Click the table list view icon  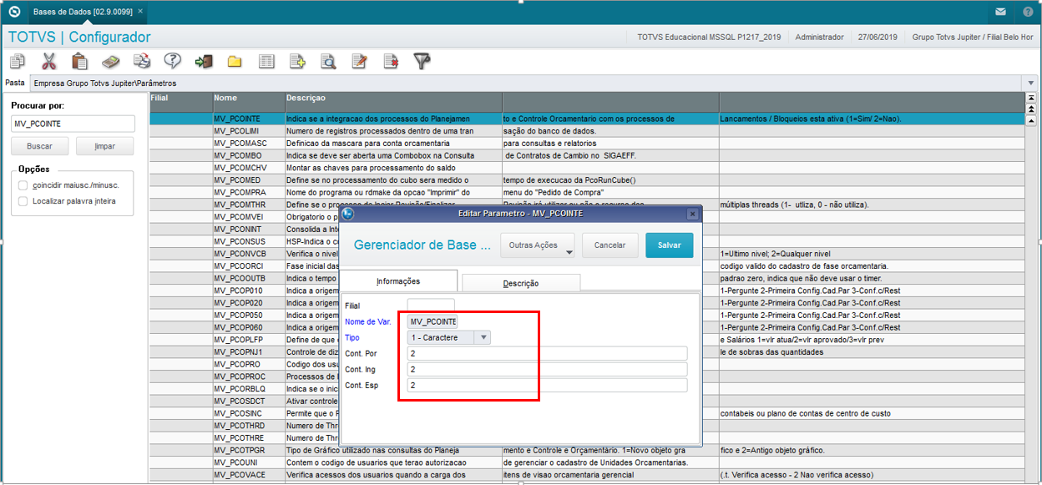[x=266, y=61]
